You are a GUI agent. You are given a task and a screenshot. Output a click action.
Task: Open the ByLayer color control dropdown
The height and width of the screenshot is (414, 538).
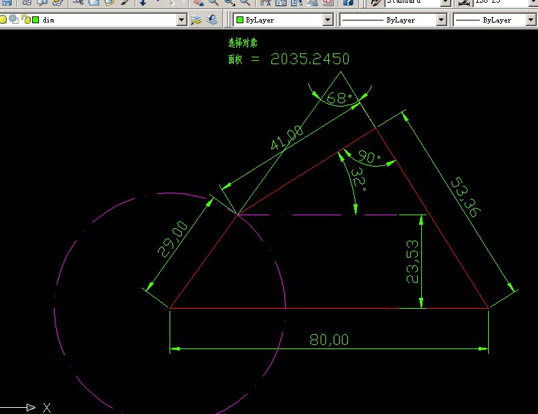(327, 20)
